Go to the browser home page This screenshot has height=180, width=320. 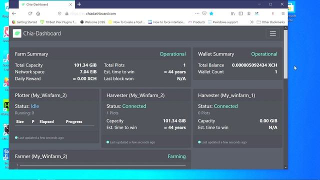pos(38,13)
